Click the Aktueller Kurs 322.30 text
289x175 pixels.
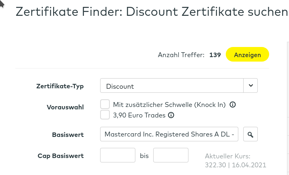point(235,160)
